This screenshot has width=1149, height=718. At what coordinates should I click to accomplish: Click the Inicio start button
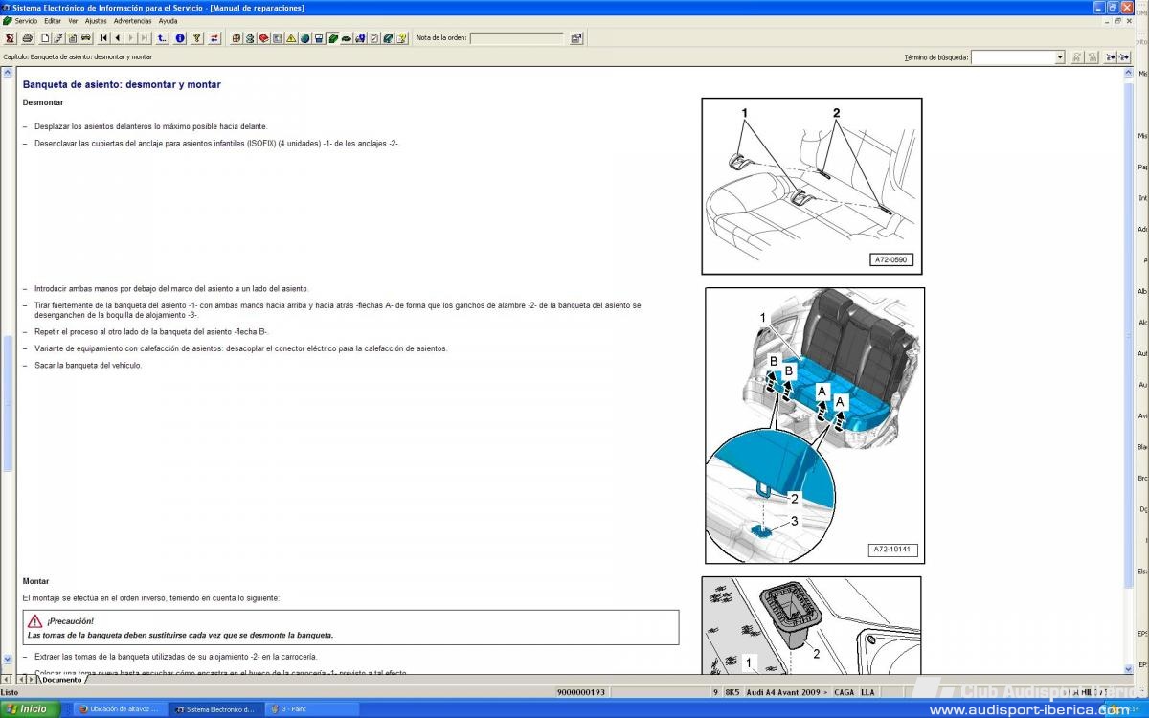point(31,709)
